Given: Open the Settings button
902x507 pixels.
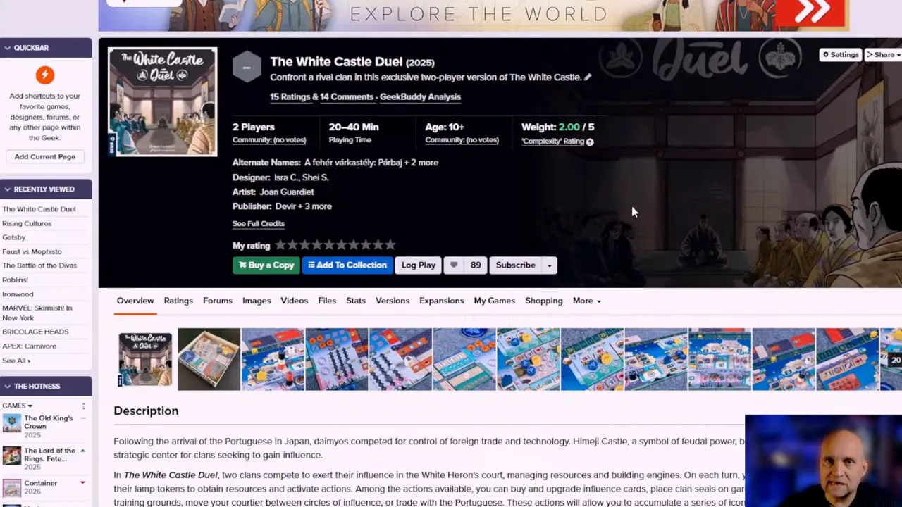Looking at the screenshot, I should point(840,55).
